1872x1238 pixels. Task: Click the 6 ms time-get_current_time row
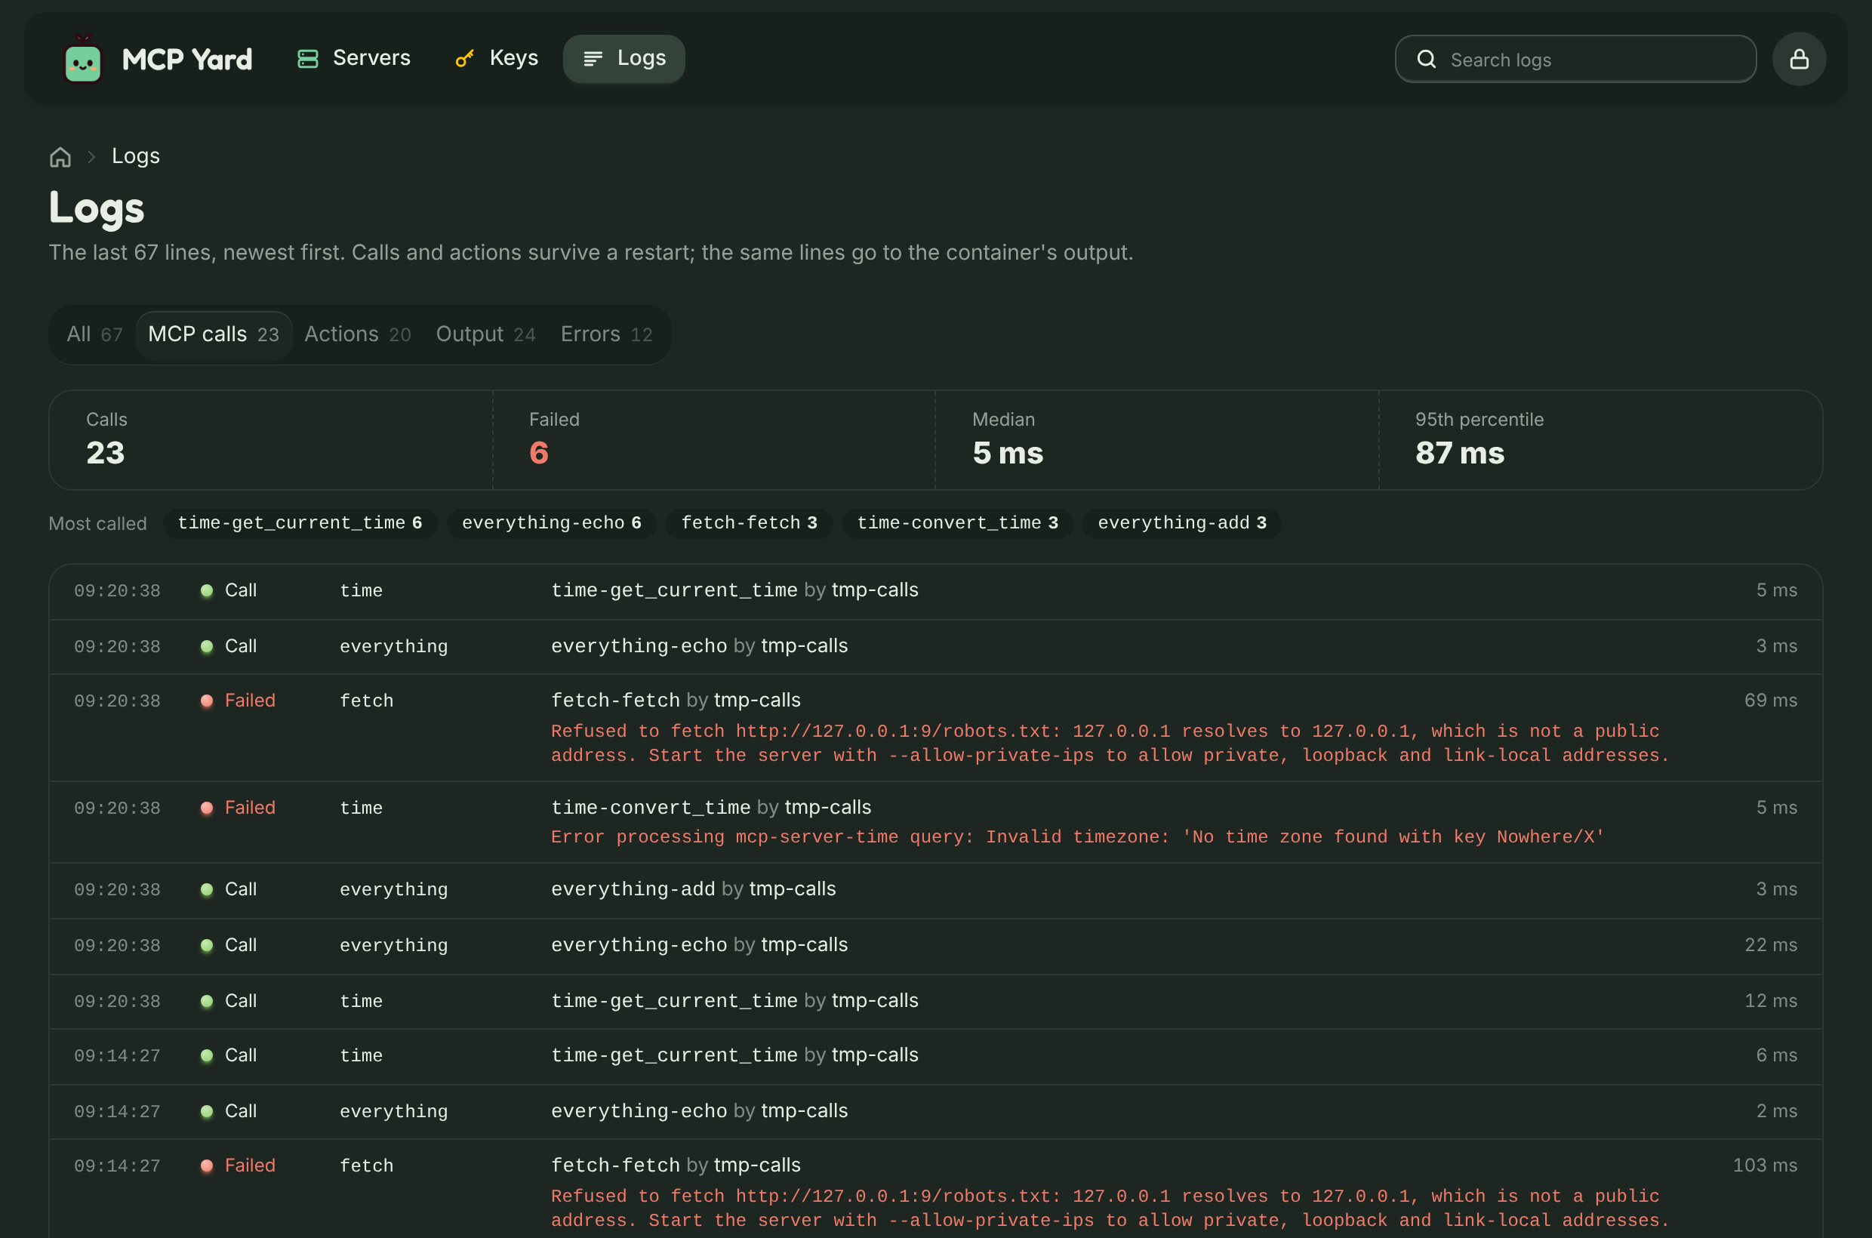pos(935,1056)
